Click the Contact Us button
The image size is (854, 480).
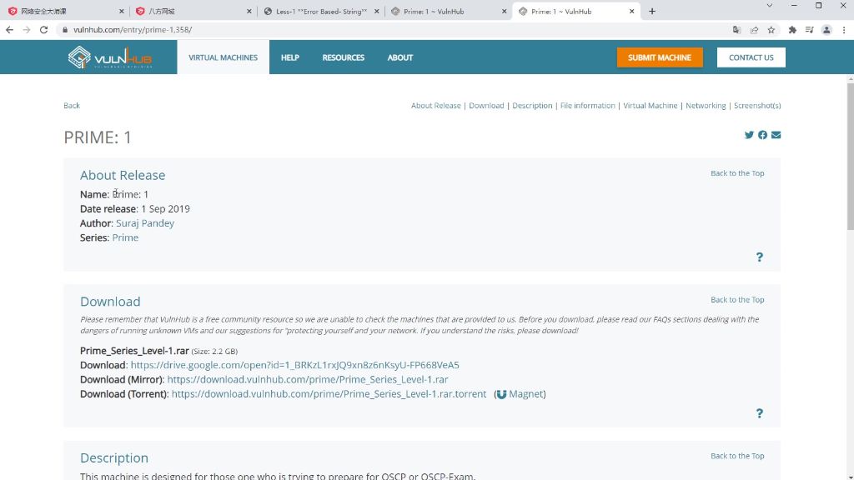pos(751,57)
